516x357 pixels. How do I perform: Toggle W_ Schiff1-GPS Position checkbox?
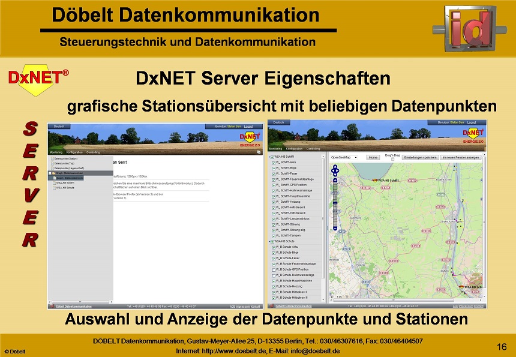[x=274, y=185]
